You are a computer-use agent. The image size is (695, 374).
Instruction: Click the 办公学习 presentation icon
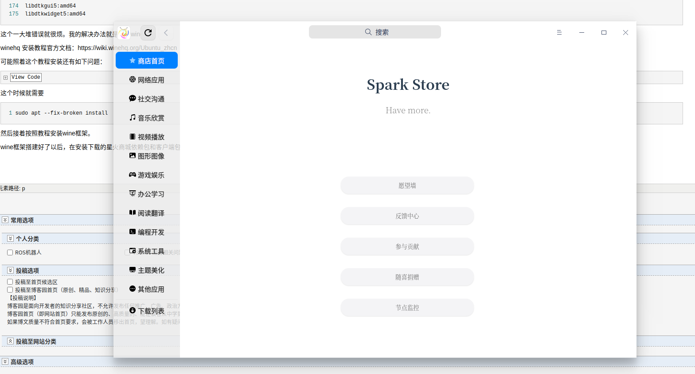coord(132,194)
